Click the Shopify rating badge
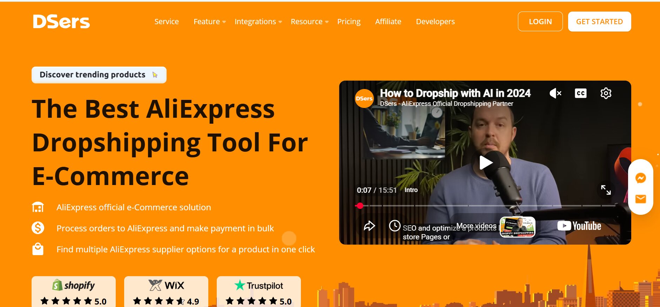 (74, 292)
